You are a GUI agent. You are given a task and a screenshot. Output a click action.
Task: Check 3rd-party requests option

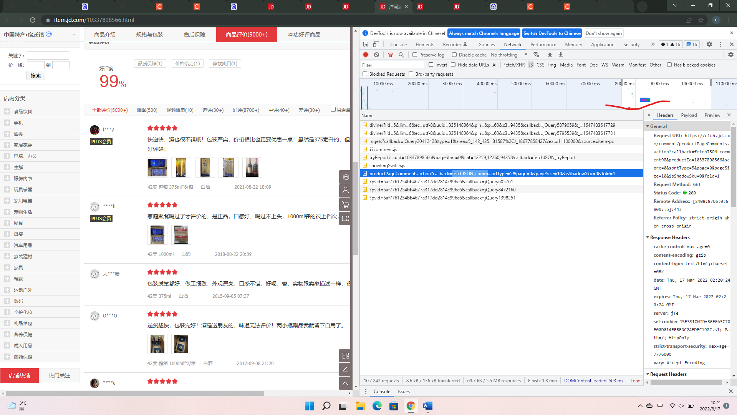(411, 74)
